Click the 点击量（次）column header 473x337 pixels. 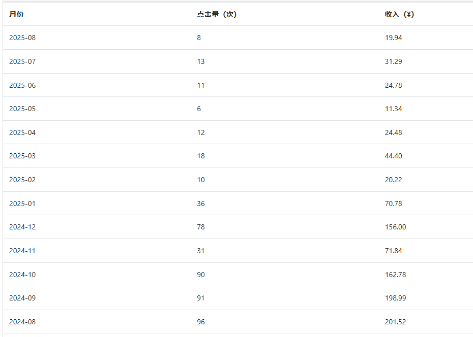[x=217, y=14]
